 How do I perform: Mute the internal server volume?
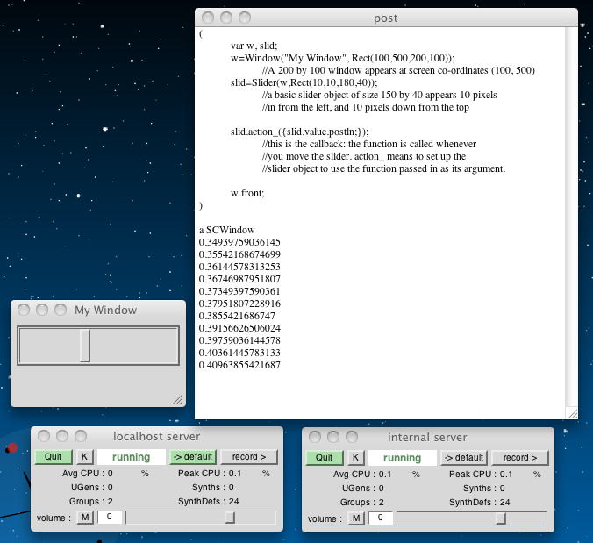click(x=355, y=518)
